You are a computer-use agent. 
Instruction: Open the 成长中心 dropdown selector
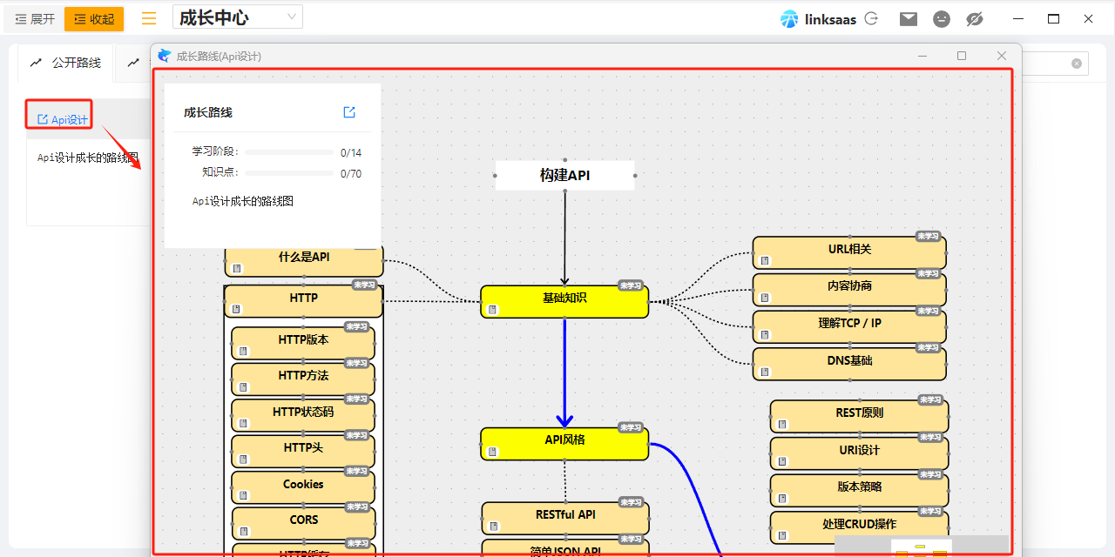[x=238, y=17]
